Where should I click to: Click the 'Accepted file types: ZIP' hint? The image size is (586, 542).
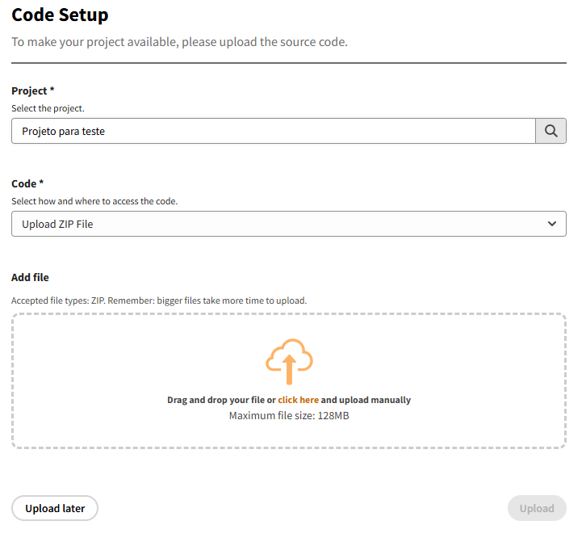click(159, 300)
